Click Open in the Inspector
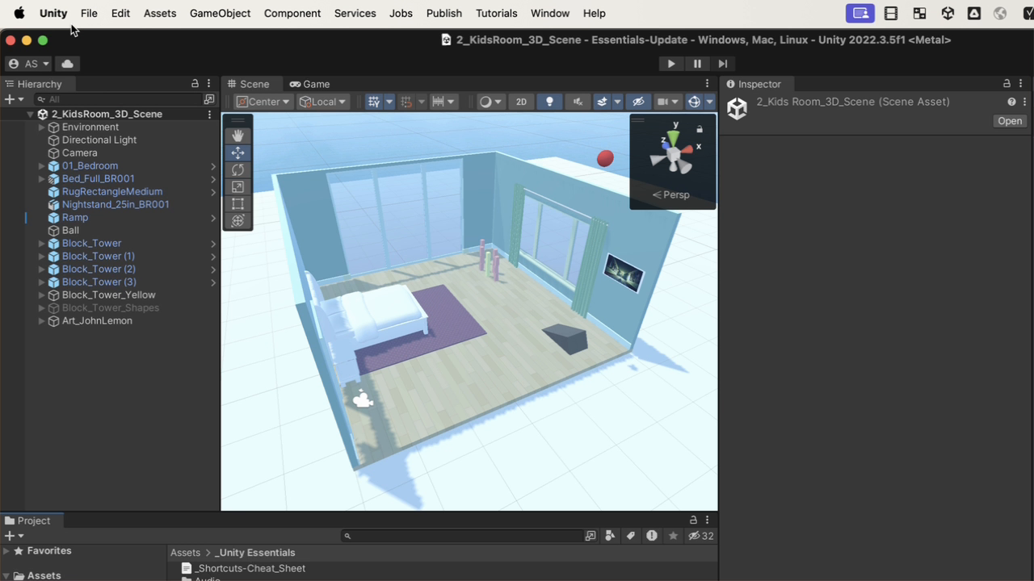The width and height of the screenshot is (1034, 581). click(x=1009, y=120)
